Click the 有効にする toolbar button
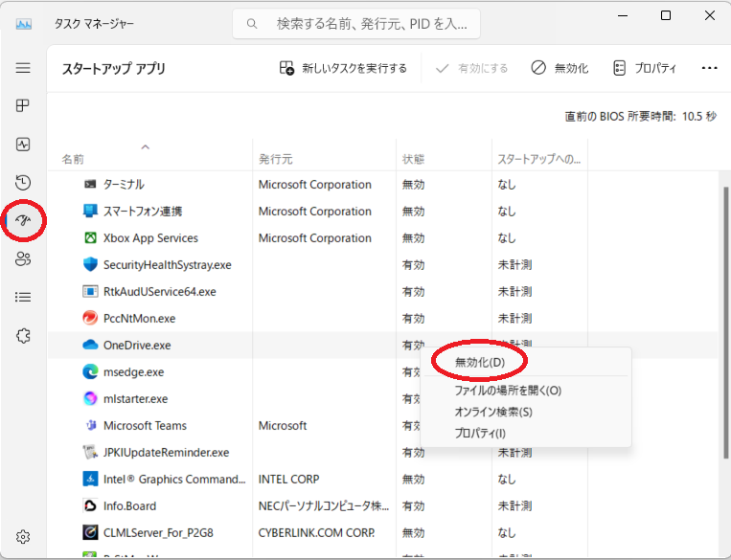The width and height of the screenshot is (731, 560). [471, 69]
